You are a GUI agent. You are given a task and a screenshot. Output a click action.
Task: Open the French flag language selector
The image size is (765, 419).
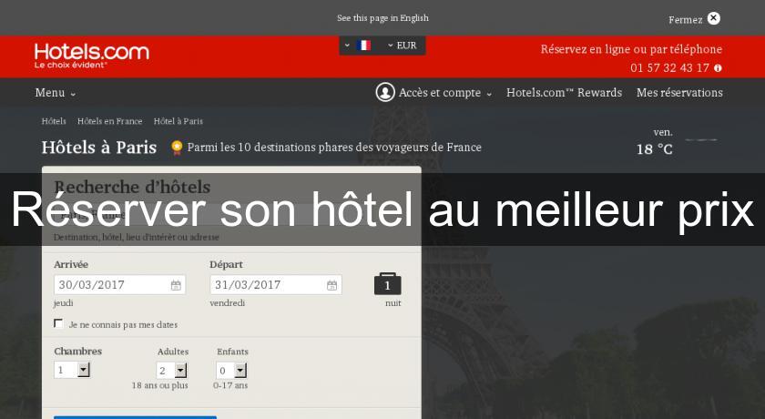359,46
